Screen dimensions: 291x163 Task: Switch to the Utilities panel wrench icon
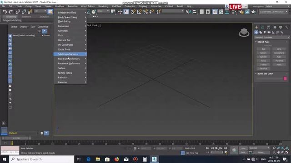click(x=286, y=27)
